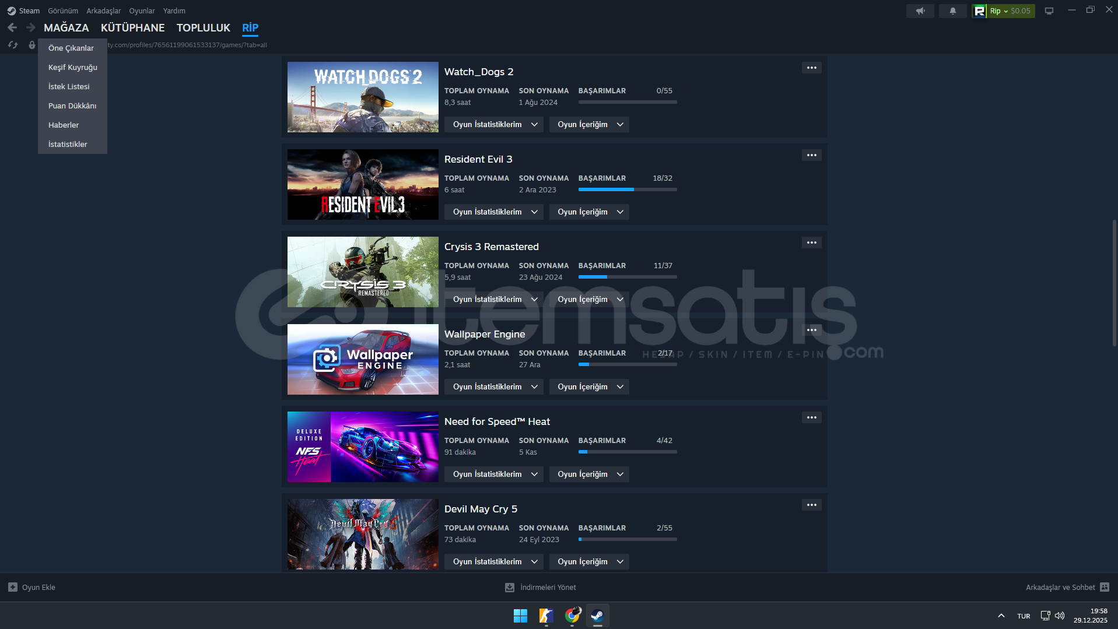This screenshot has height=629, width=1118.
Task: Open the Steam announcements megaphone icon
Action: pos(920,11)
